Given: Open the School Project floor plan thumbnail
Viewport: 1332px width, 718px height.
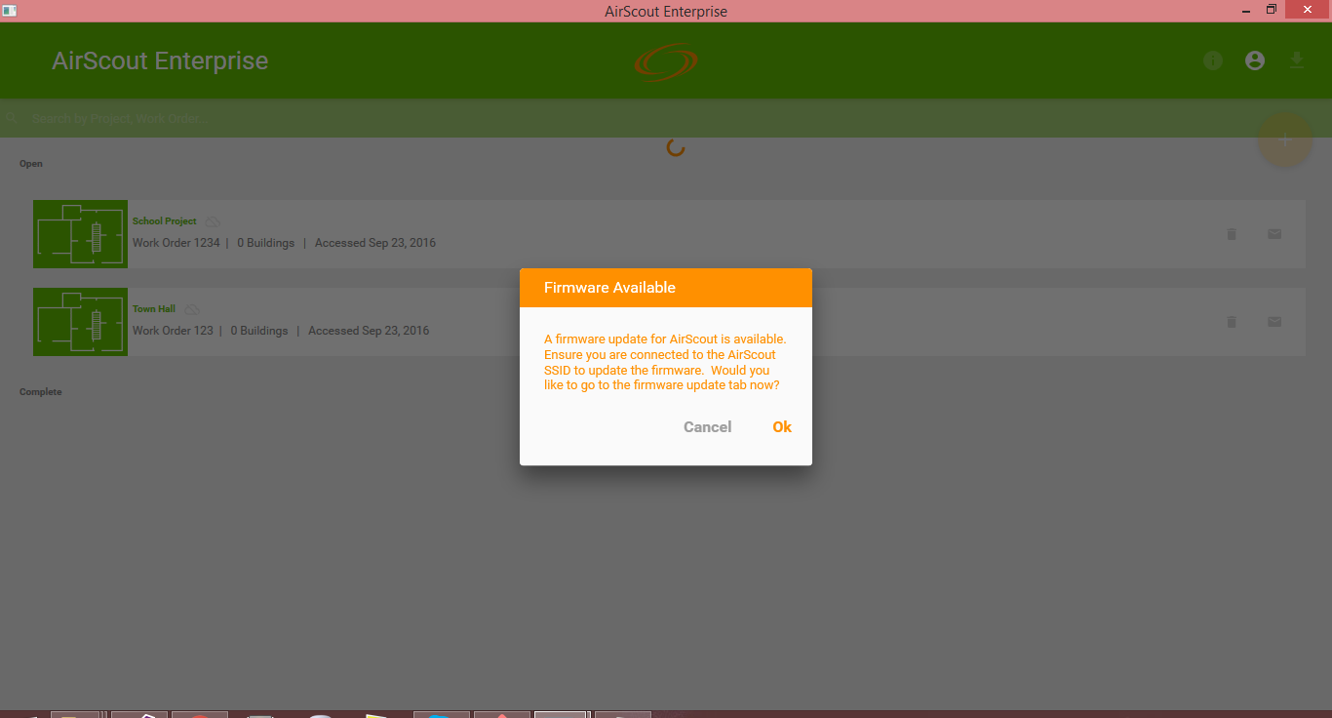Looking at the screenshot, I should 80,234.
